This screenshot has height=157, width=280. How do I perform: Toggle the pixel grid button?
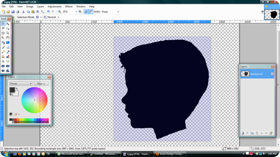click(86, 12)
